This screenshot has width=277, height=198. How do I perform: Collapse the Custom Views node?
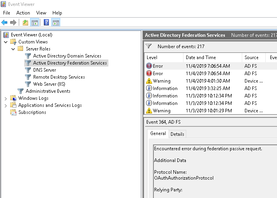5,42
